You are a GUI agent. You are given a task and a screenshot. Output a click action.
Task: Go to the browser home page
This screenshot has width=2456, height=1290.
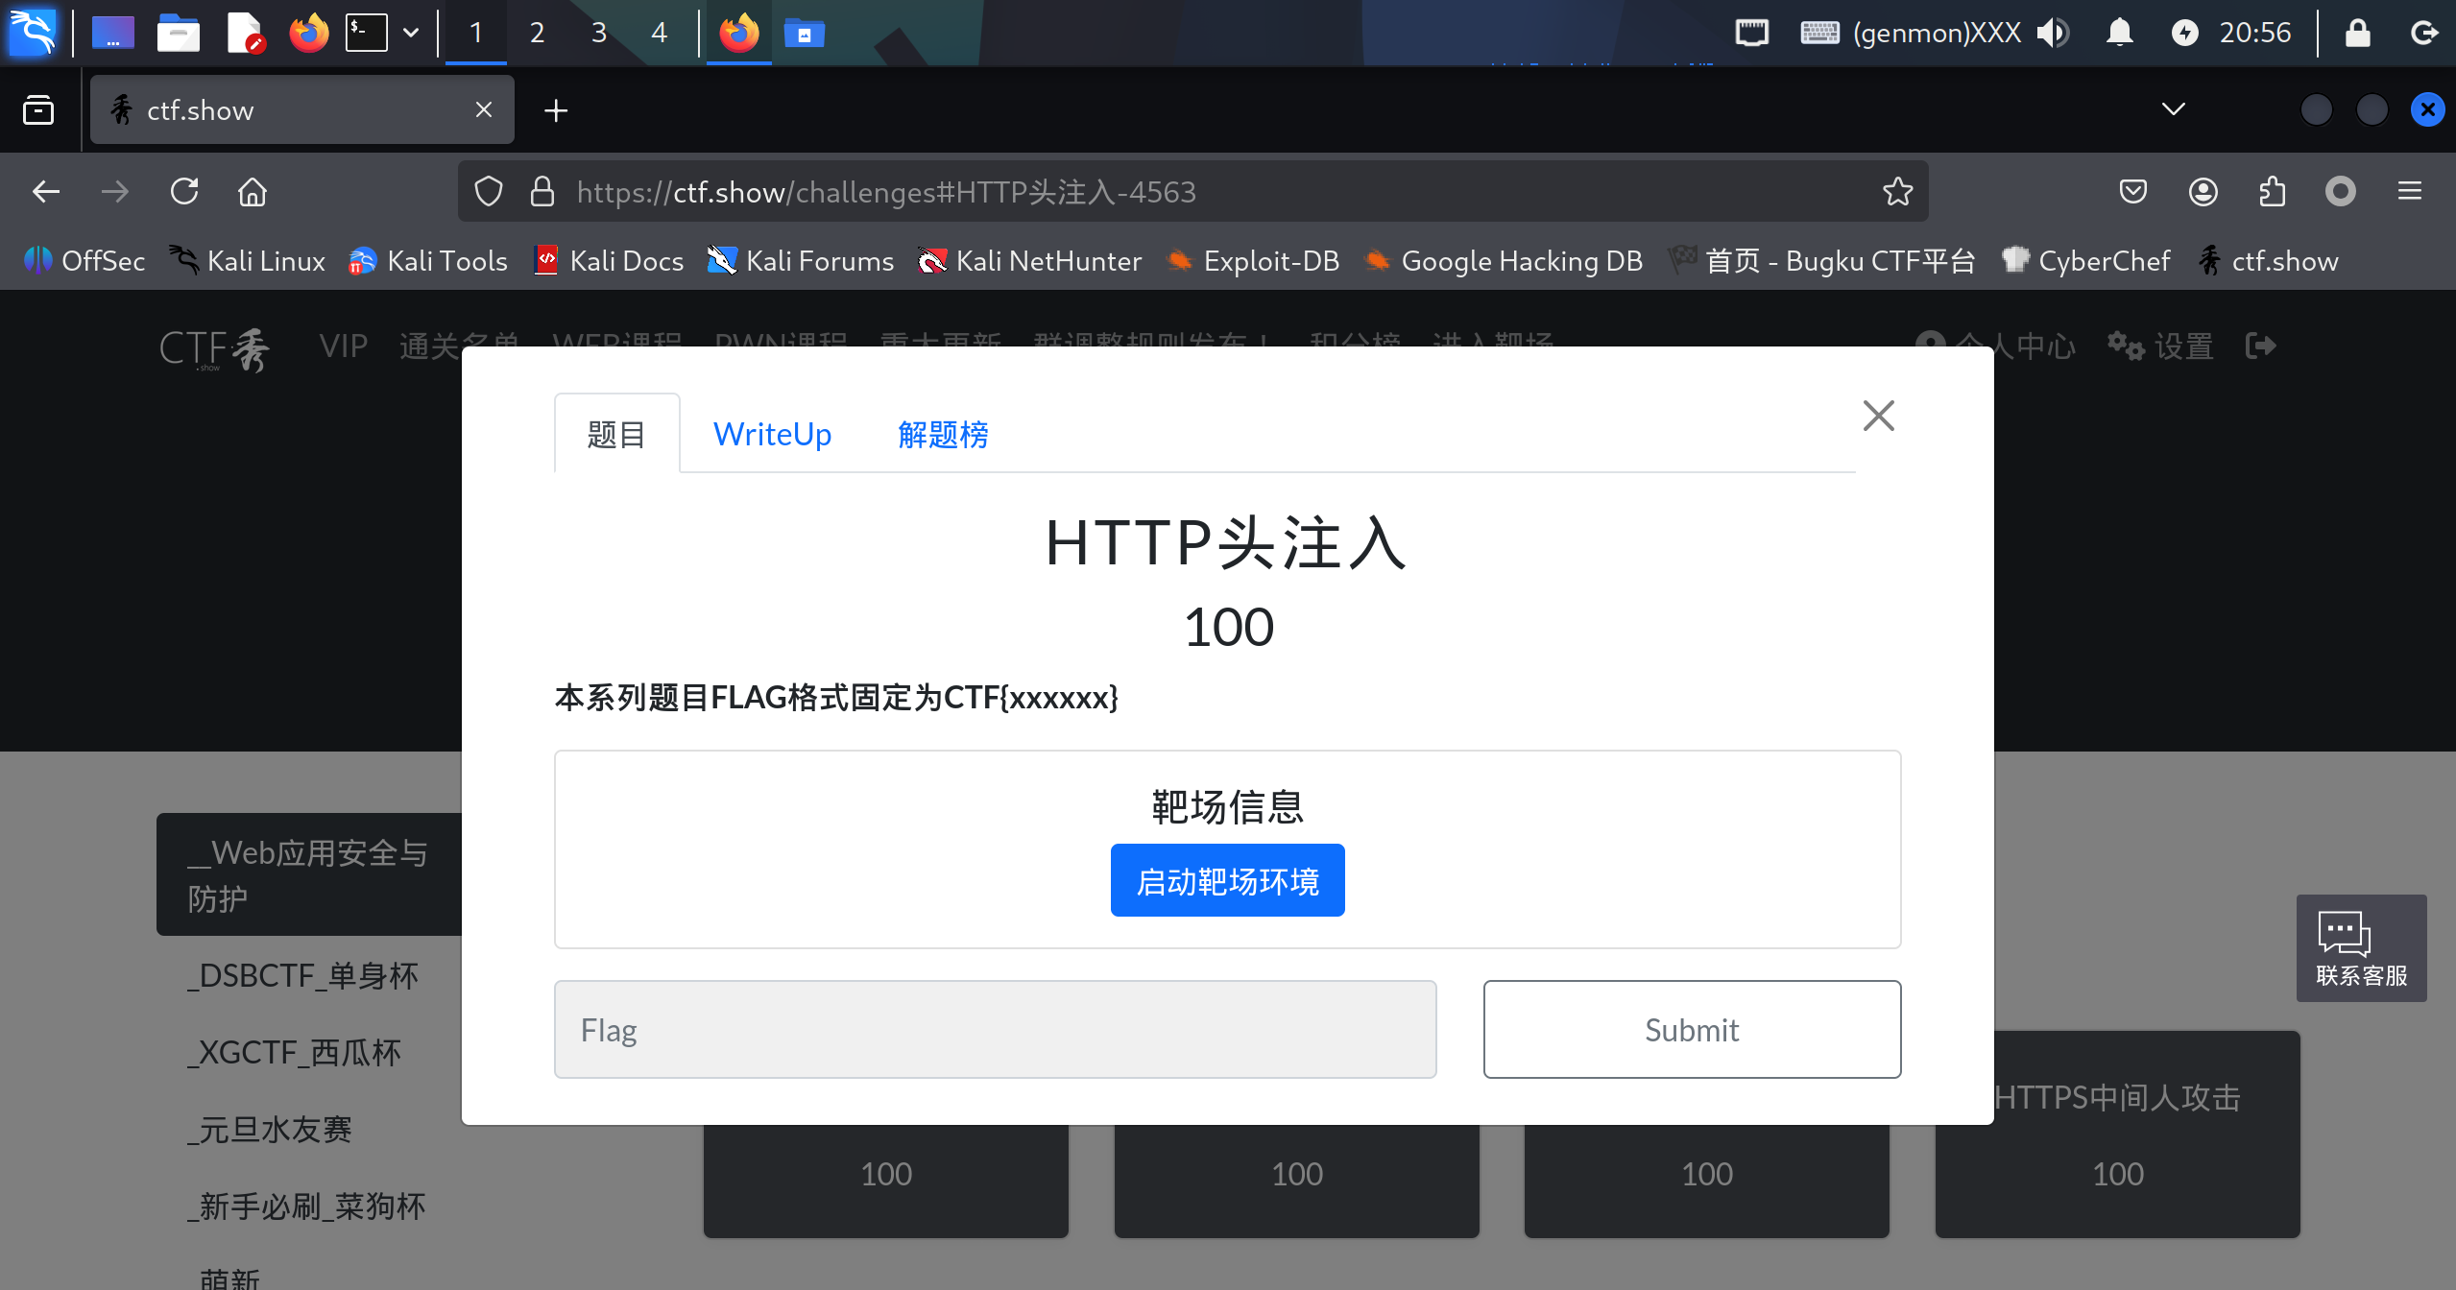[x=253, y=191]
